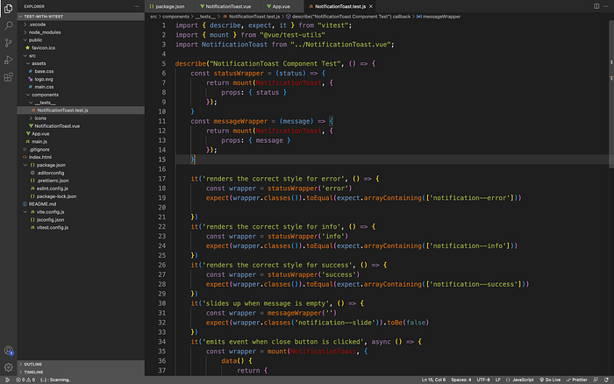Open the Manage gear icon
614x384 pixels.
pyautogui.click(x=8, y=367)
